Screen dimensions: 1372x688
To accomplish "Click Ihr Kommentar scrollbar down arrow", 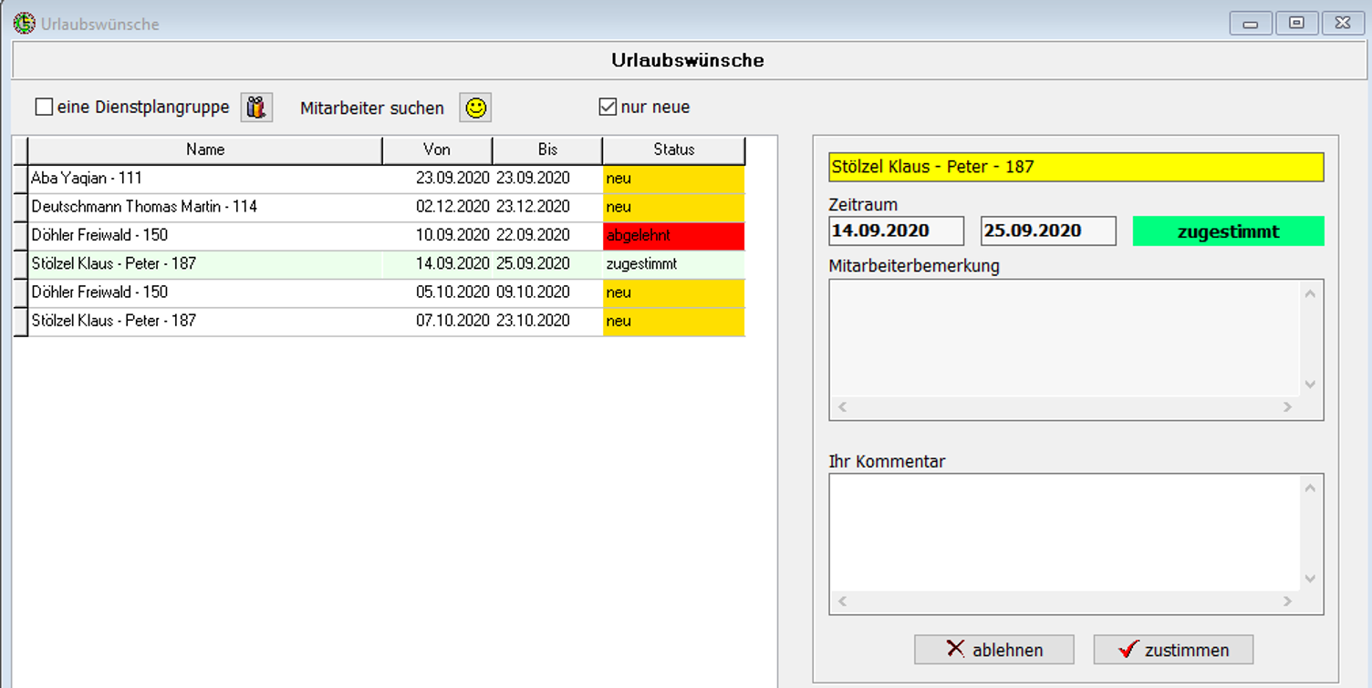I will [1311, 579].
